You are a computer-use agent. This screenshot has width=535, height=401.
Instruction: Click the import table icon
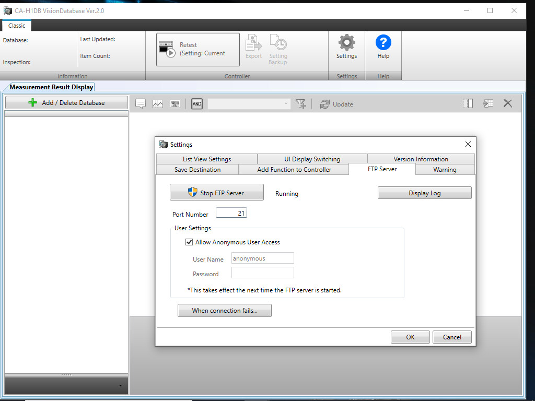click(488, 103)
